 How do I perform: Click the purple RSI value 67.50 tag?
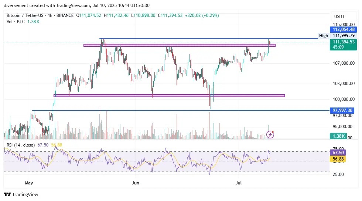tap(338, 152)
